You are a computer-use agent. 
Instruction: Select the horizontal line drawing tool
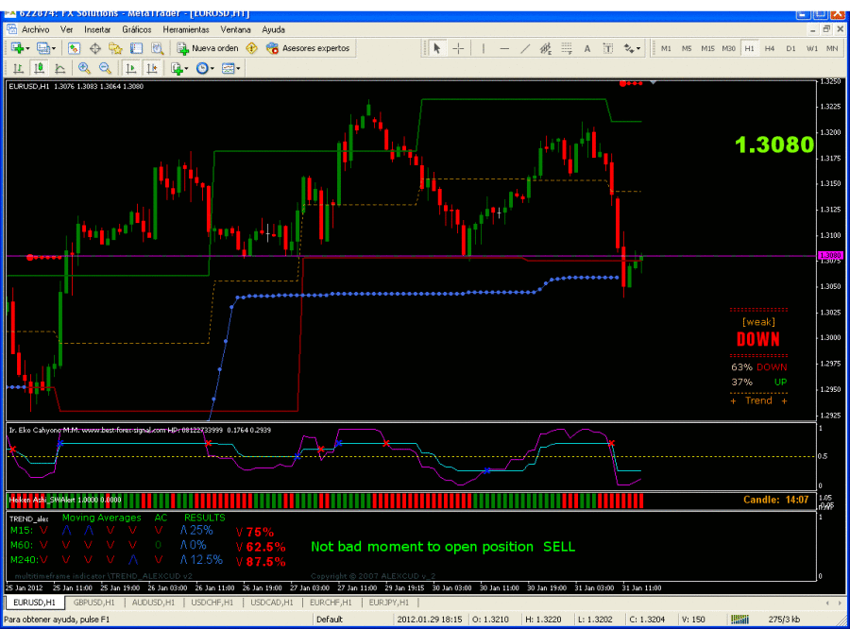coord(504,48)
